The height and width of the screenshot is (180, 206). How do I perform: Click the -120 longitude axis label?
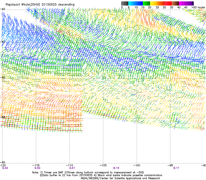coord(3,165)
